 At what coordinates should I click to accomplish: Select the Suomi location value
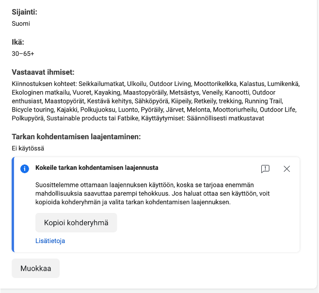pos(21,23)
